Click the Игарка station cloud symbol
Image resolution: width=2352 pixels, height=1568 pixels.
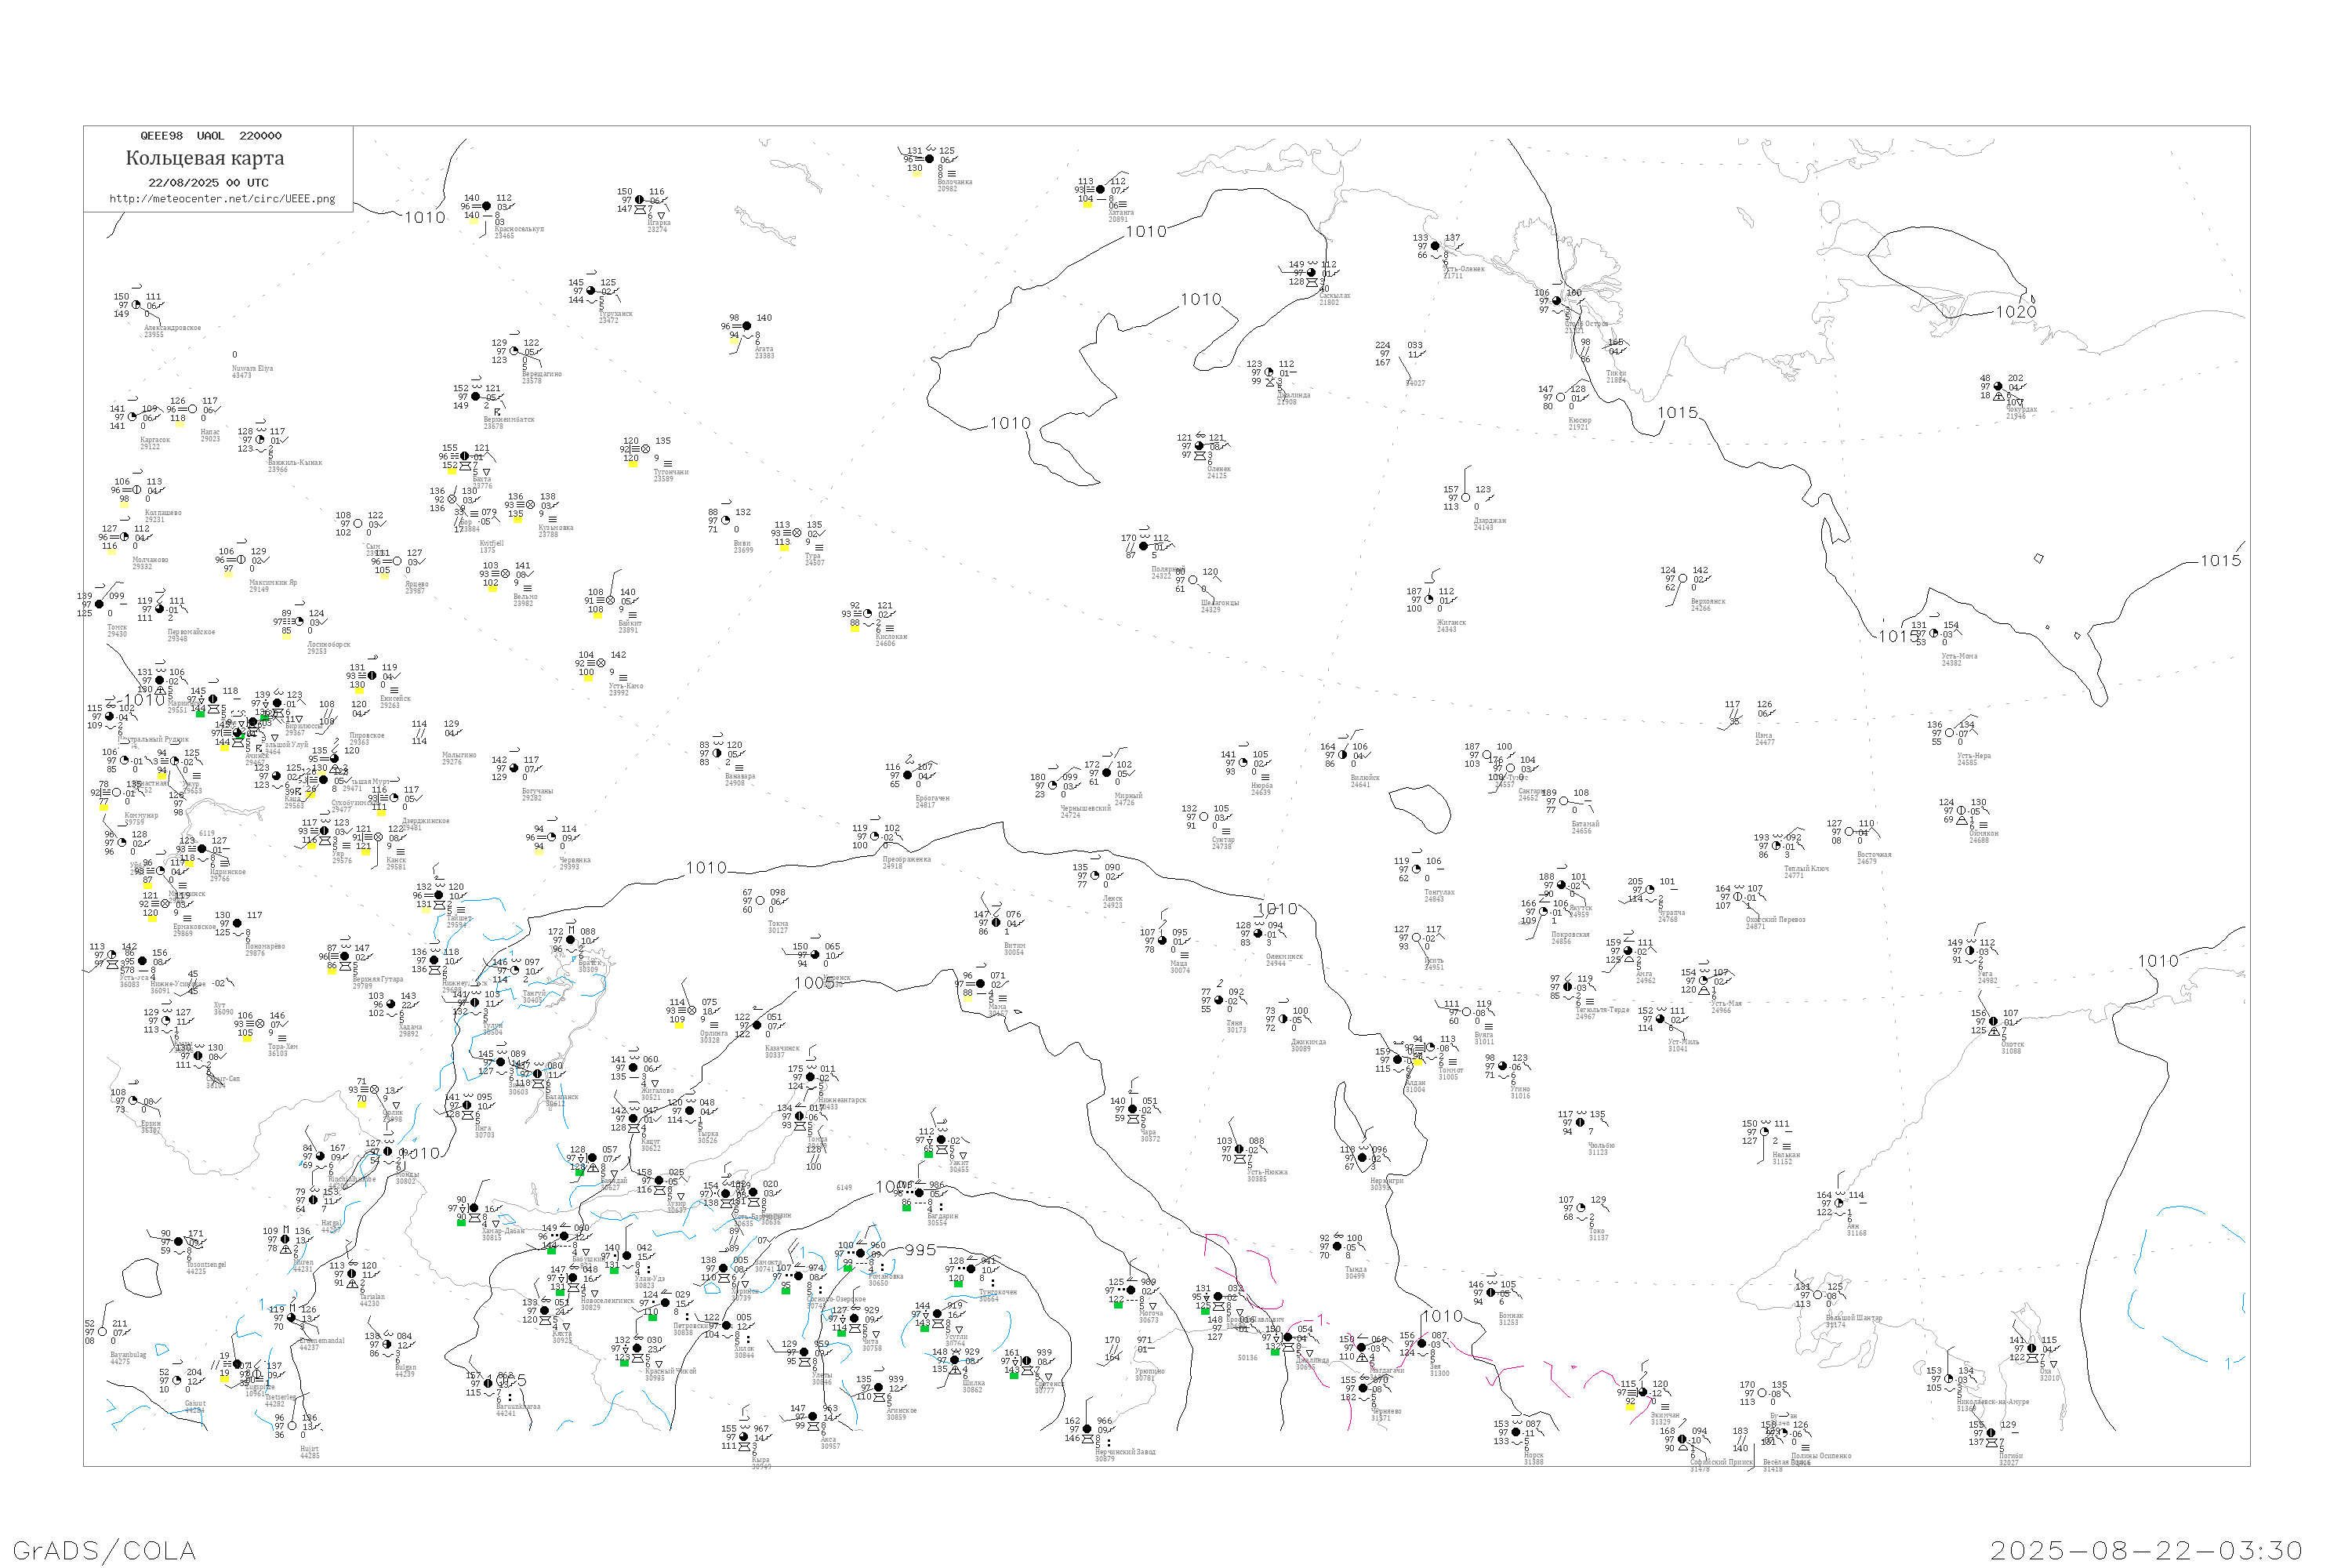640,200
